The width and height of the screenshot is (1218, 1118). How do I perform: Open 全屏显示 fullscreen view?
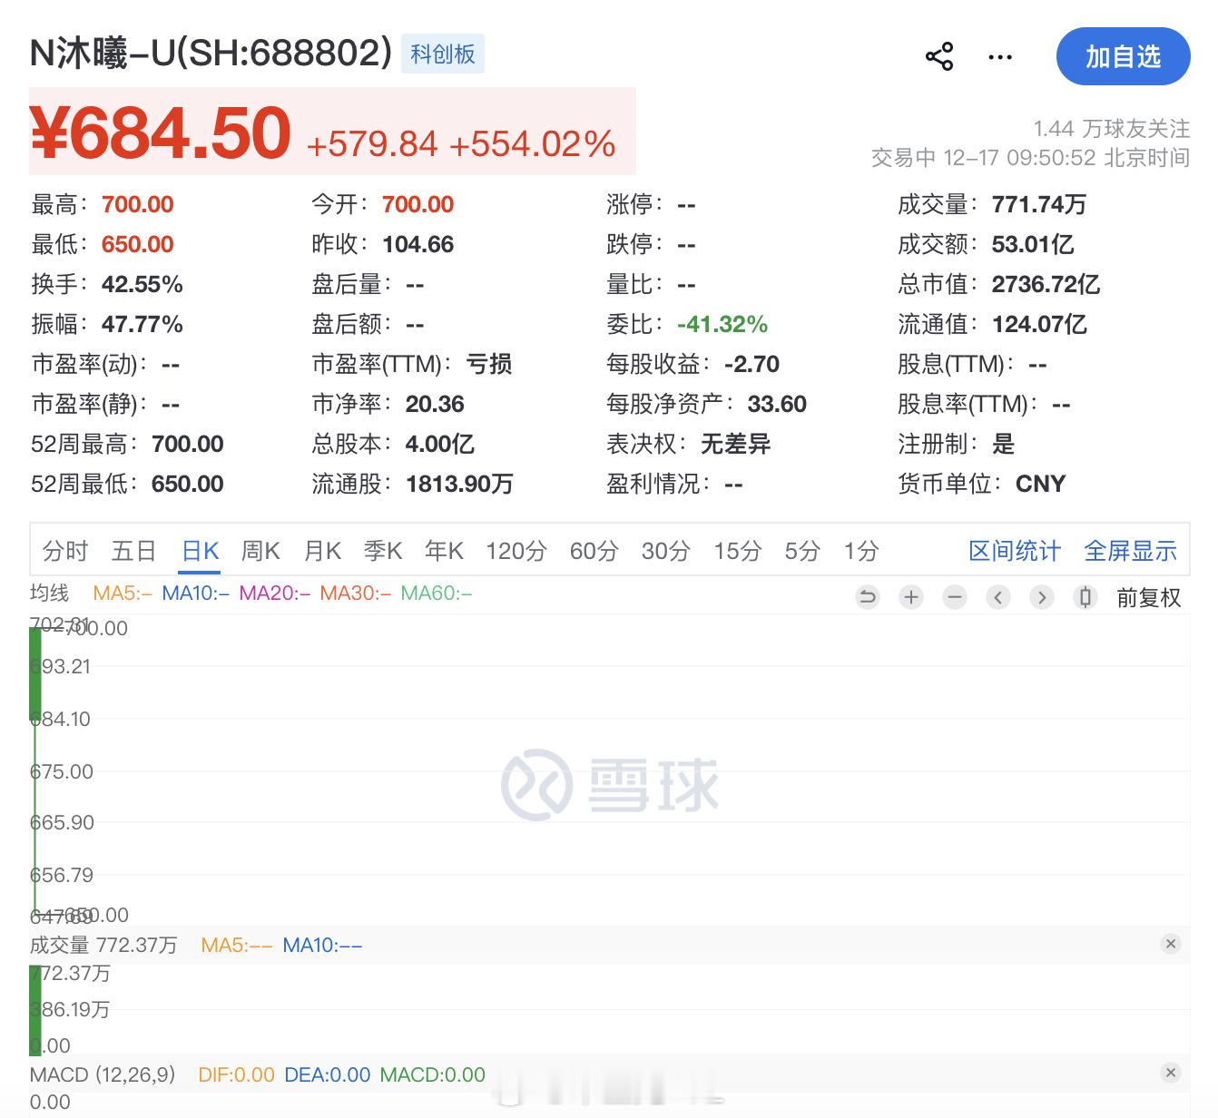[x=1130, y=550]
